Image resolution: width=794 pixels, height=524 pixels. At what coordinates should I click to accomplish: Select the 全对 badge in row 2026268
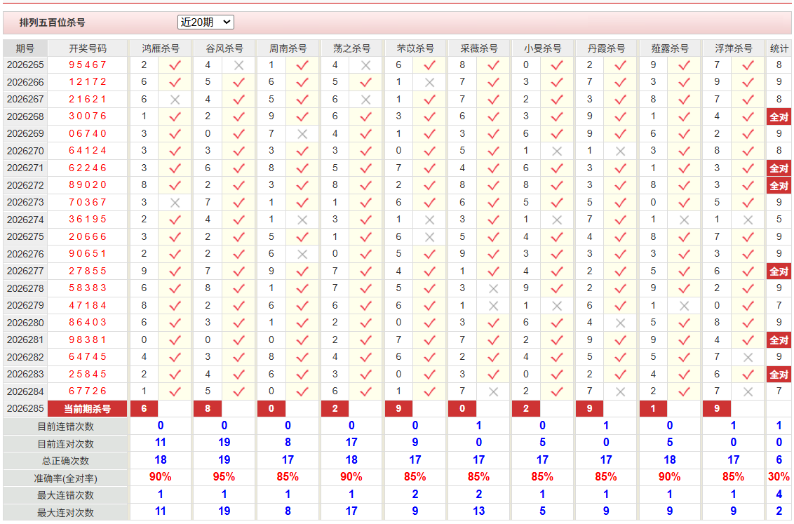pos(779,117)
